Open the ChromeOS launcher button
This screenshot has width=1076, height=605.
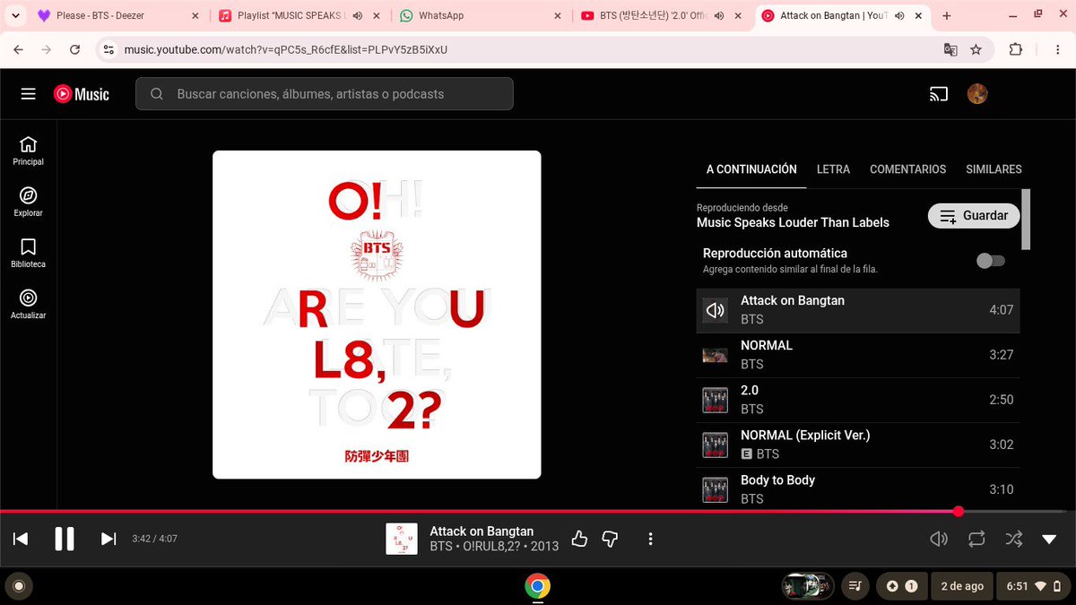[x=17, y=586]
